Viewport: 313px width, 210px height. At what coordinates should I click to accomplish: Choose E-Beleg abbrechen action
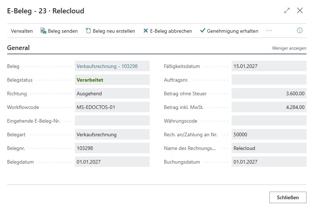[168, 31]
